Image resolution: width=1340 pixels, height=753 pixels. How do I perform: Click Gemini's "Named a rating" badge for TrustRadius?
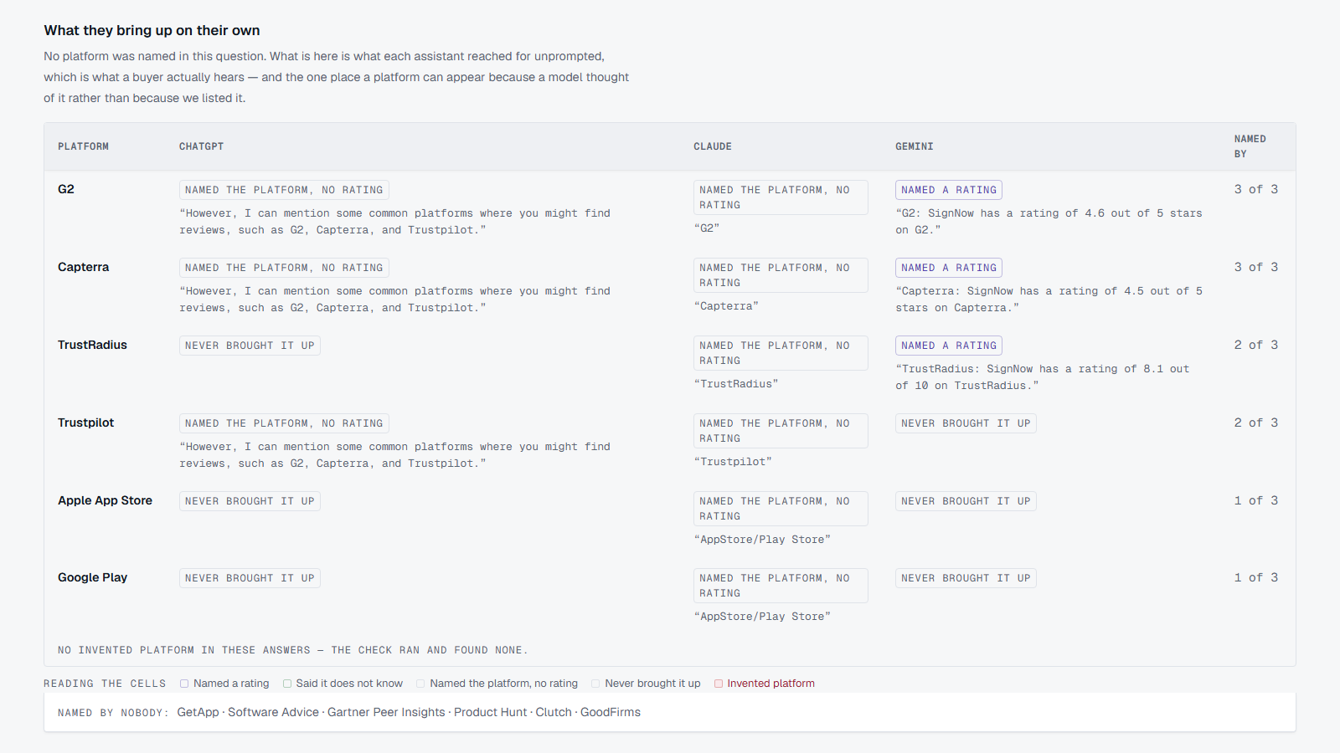point(949,346)
